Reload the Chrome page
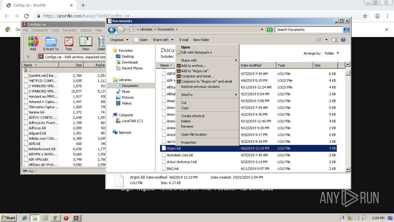Image resolution: width=394 pixels, height=222 pixels. point(26,16)
